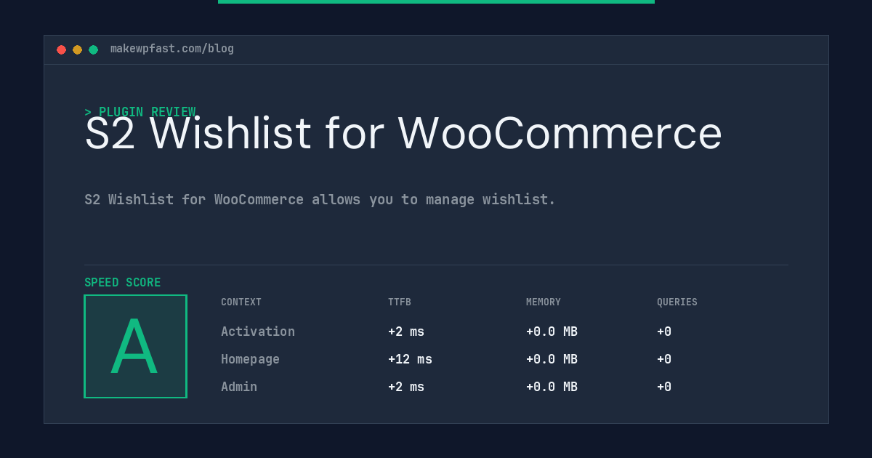The width and height of the screenshot is (872, 458).
Task: Click the wishlist plugin description sentence
Action: tap(320, 199)
